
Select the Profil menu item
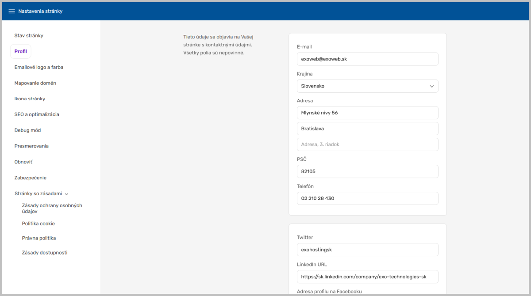click(21, 51)
